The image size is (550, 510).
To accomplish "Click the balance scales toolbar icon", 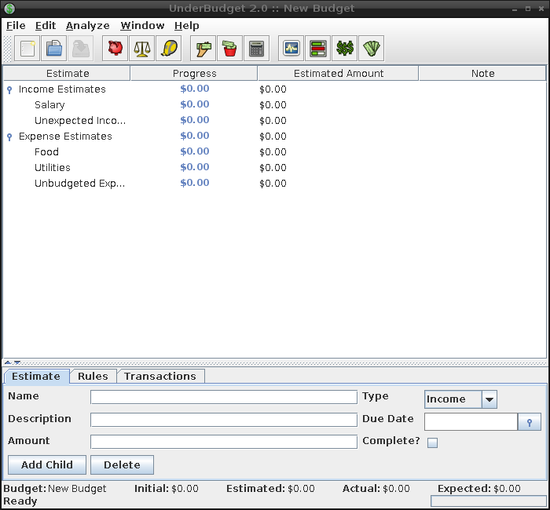I will click(x=141, y=49).
